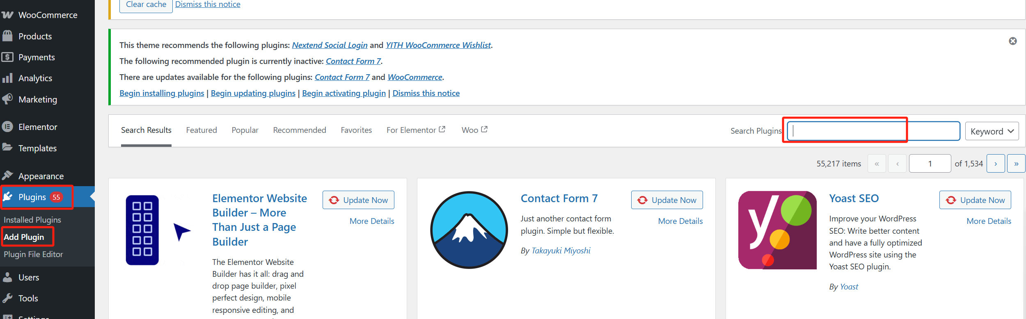Switch to Favorites tab

[356, 130]
